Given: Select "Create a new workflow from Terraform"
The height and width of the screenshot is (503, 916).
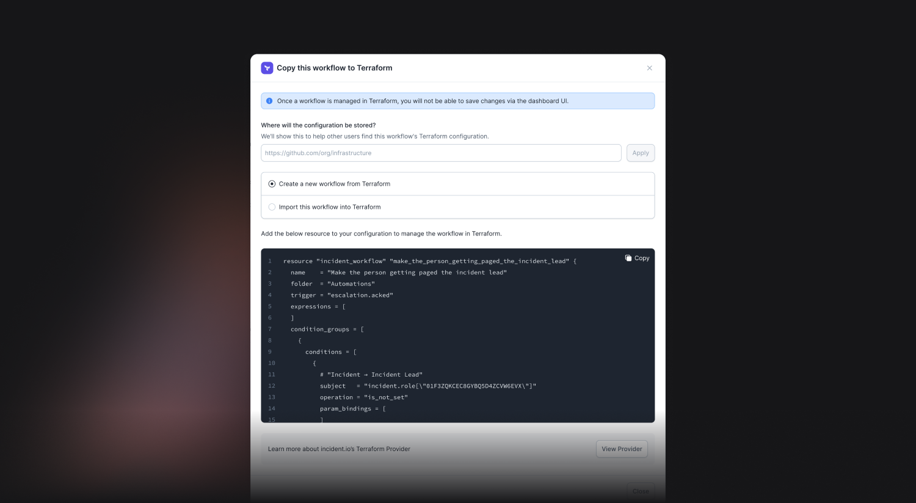Looking at the screenshot, I should [x=271, y=183].
